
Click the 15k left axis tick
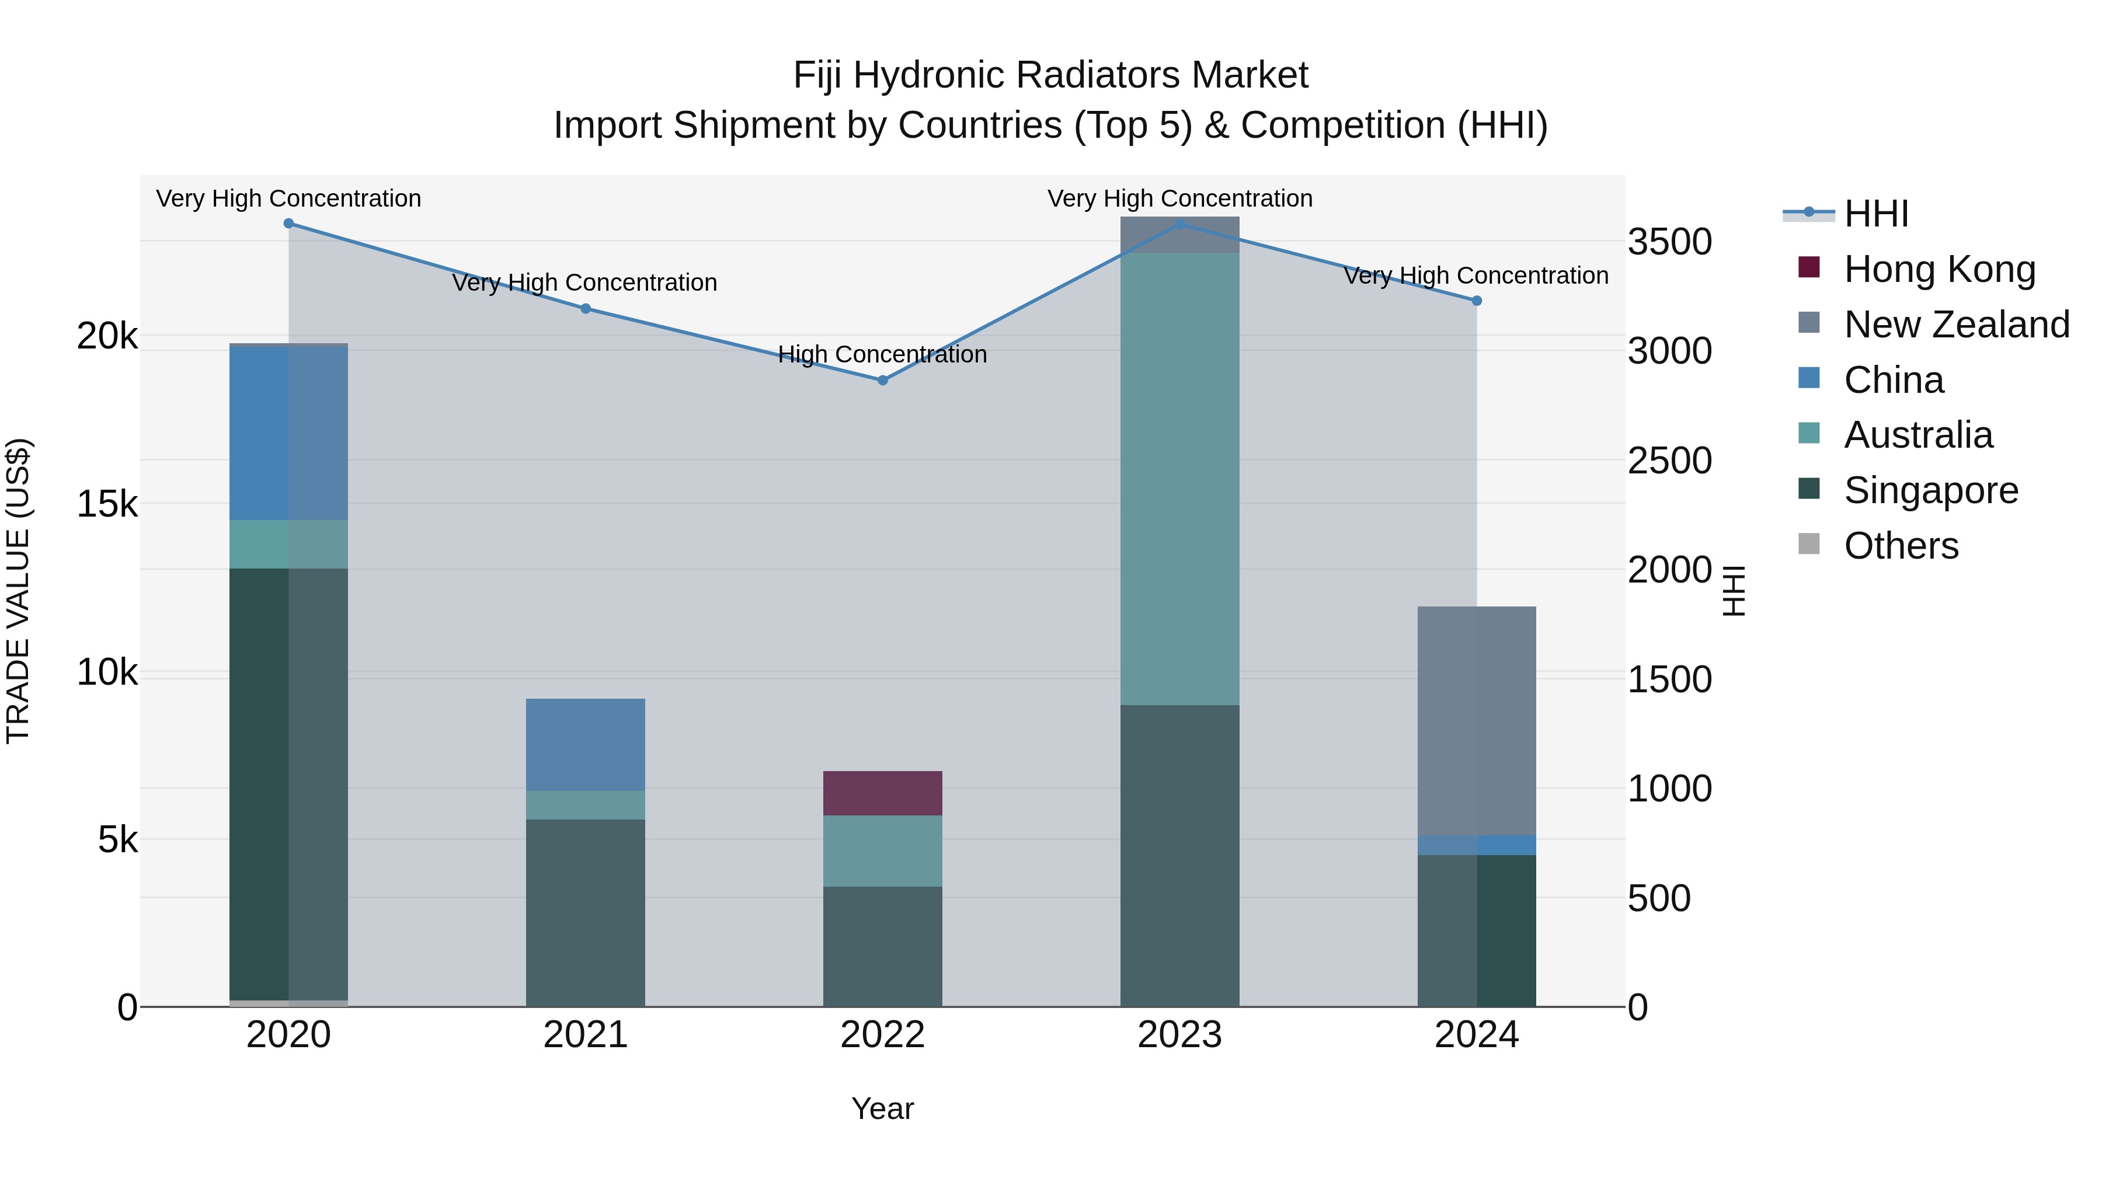[x=107, y=504]
